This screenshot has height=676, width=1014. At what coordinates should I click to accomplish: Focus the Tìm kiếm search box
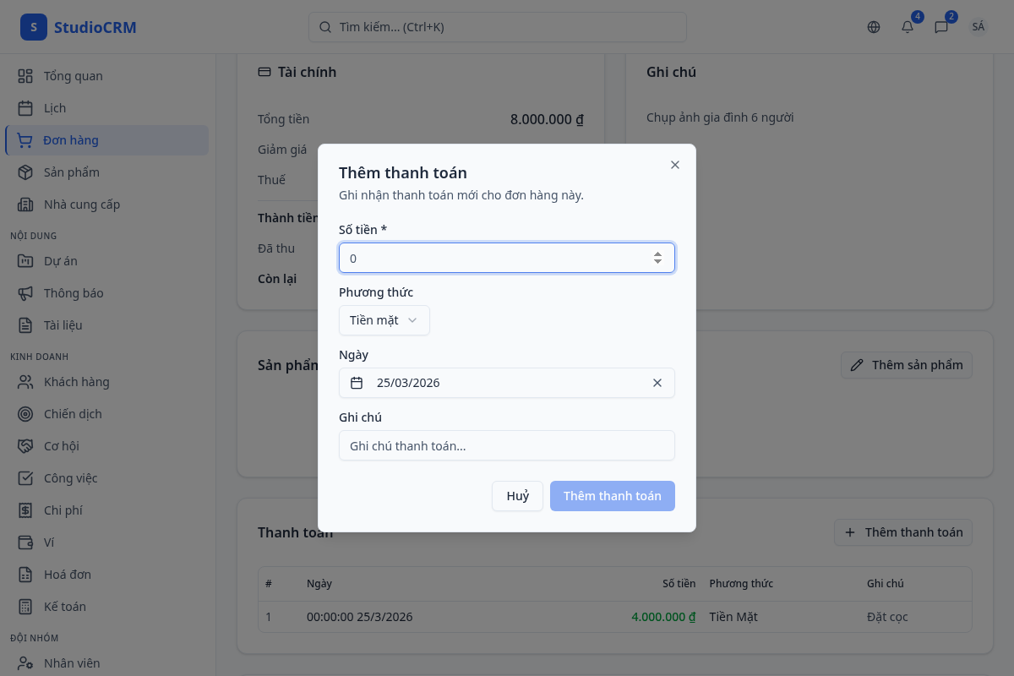(497, 27)
